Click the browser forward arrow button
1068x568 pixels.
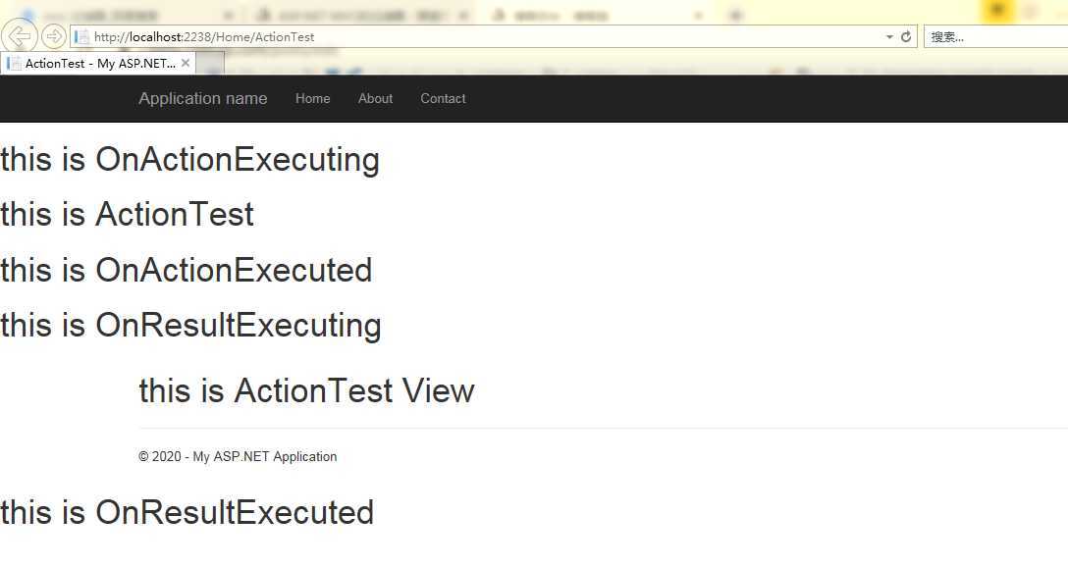tap(54, 36)
